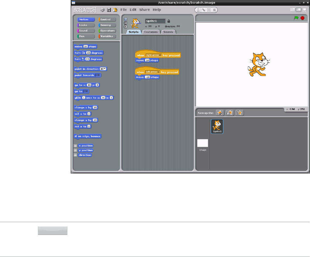This screenshot has width=310, height=257.
Task: Open point in direction 90 dropdown
Action: [x=103, y=69]
